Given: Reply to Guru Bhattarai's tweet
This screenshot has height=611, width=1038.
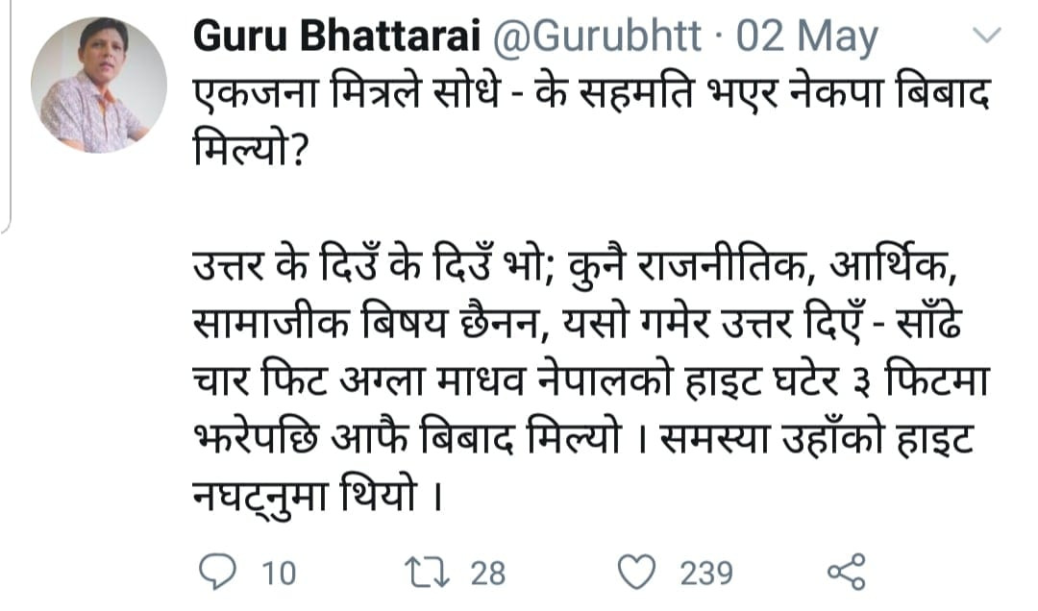Looking at the screenshot, I should 218,573.
